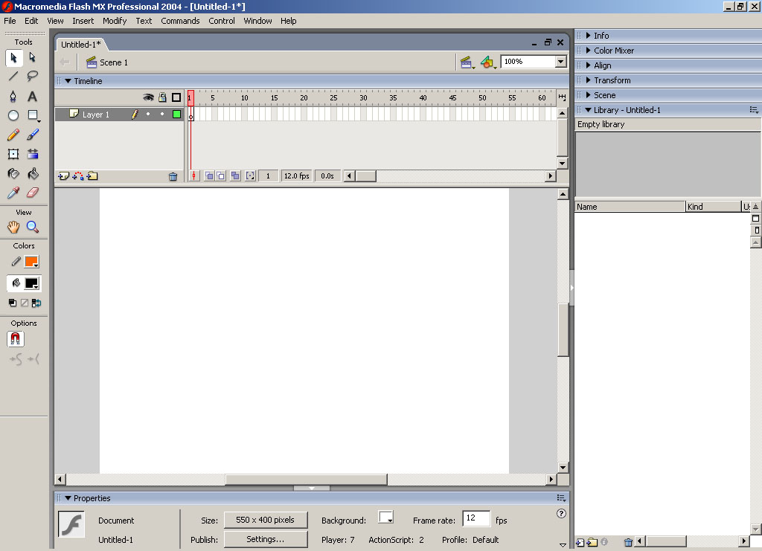Click the Delete Layer trash icon
This screenshot has width=762, height=551.
coord(173,176)
